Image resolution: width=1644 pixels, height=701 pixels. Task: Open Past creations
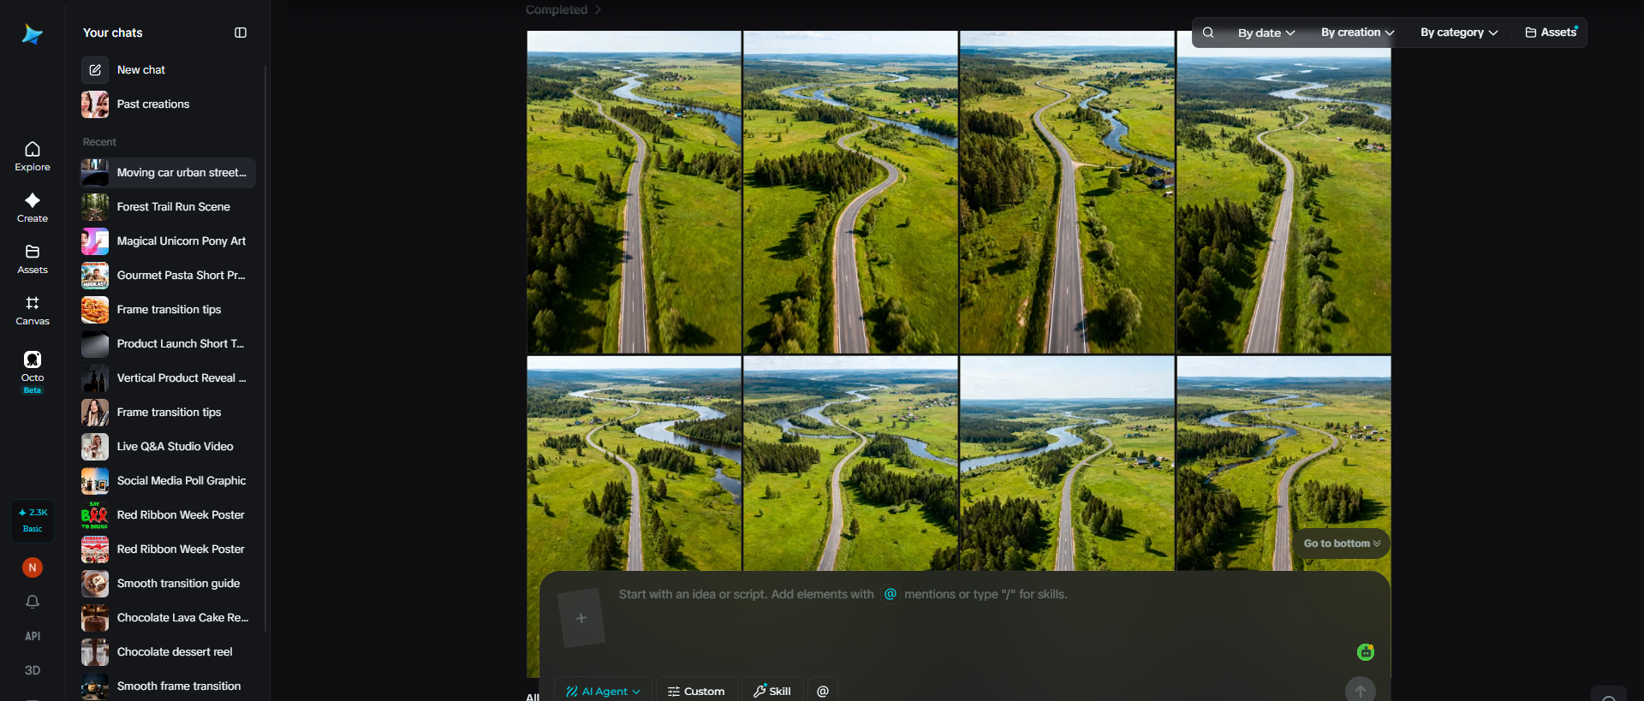pyautogui.click(x=169, y=104)
